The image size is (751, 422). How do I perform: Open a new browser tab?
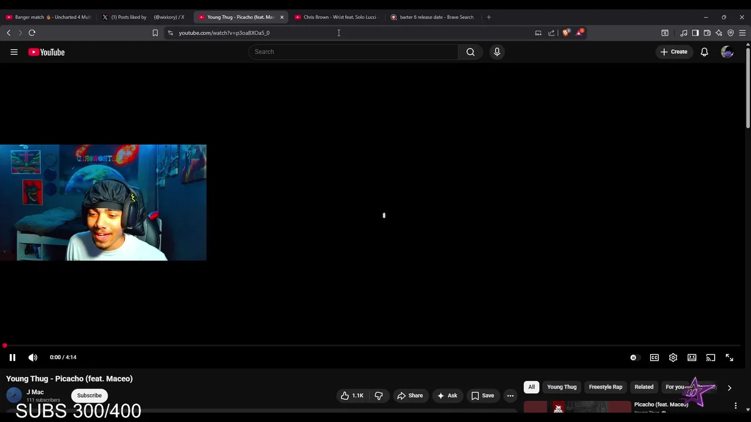pos(489,17)
